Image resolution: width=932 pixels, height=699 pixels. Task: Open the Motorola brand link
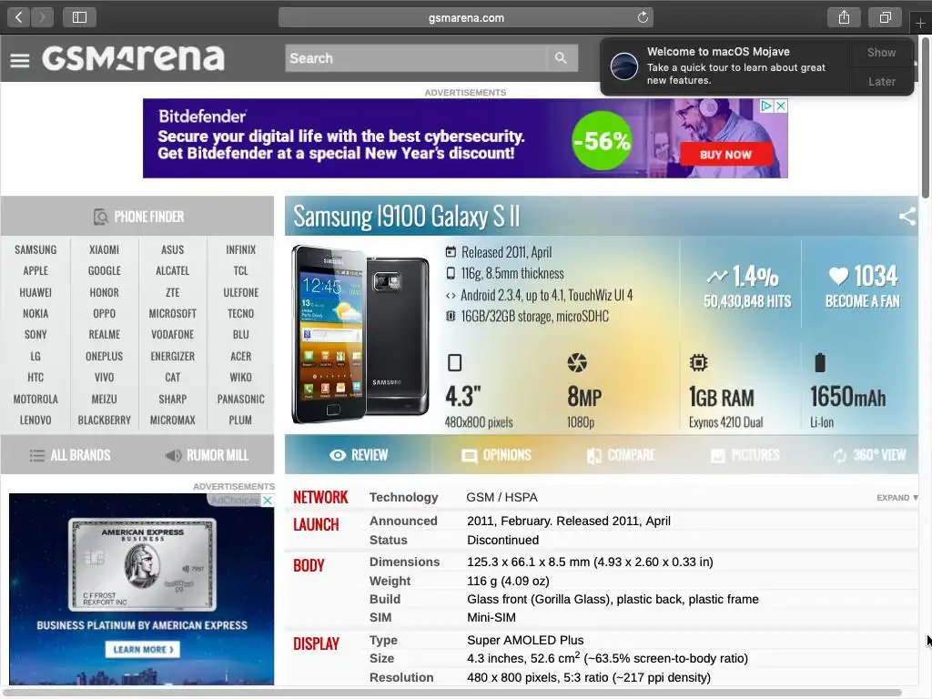(35, 399)
